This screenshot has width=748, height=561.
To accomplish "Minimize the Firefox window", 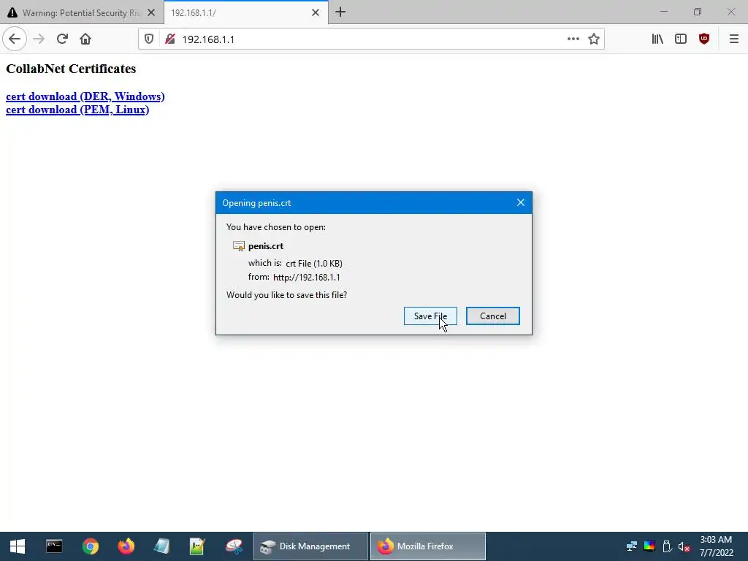I will tap(663, 12).
